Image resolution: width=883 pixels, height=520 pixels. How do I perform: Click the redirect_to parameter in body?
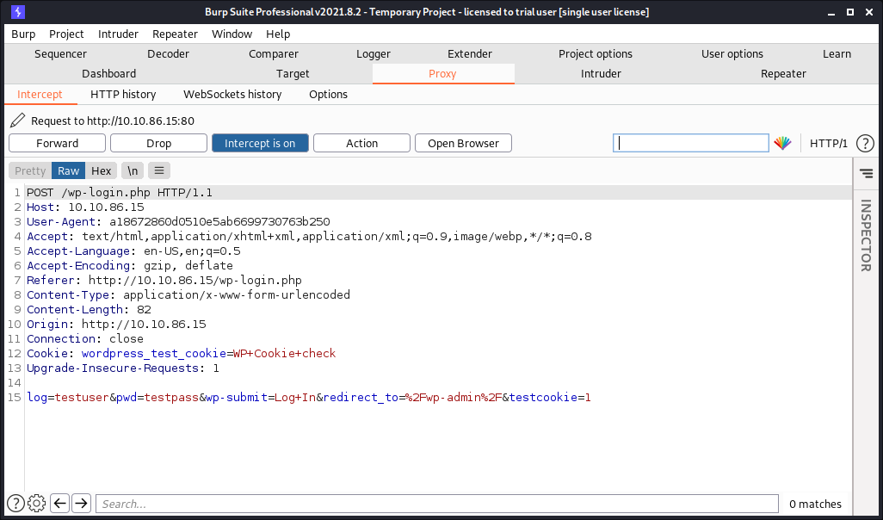361,398
